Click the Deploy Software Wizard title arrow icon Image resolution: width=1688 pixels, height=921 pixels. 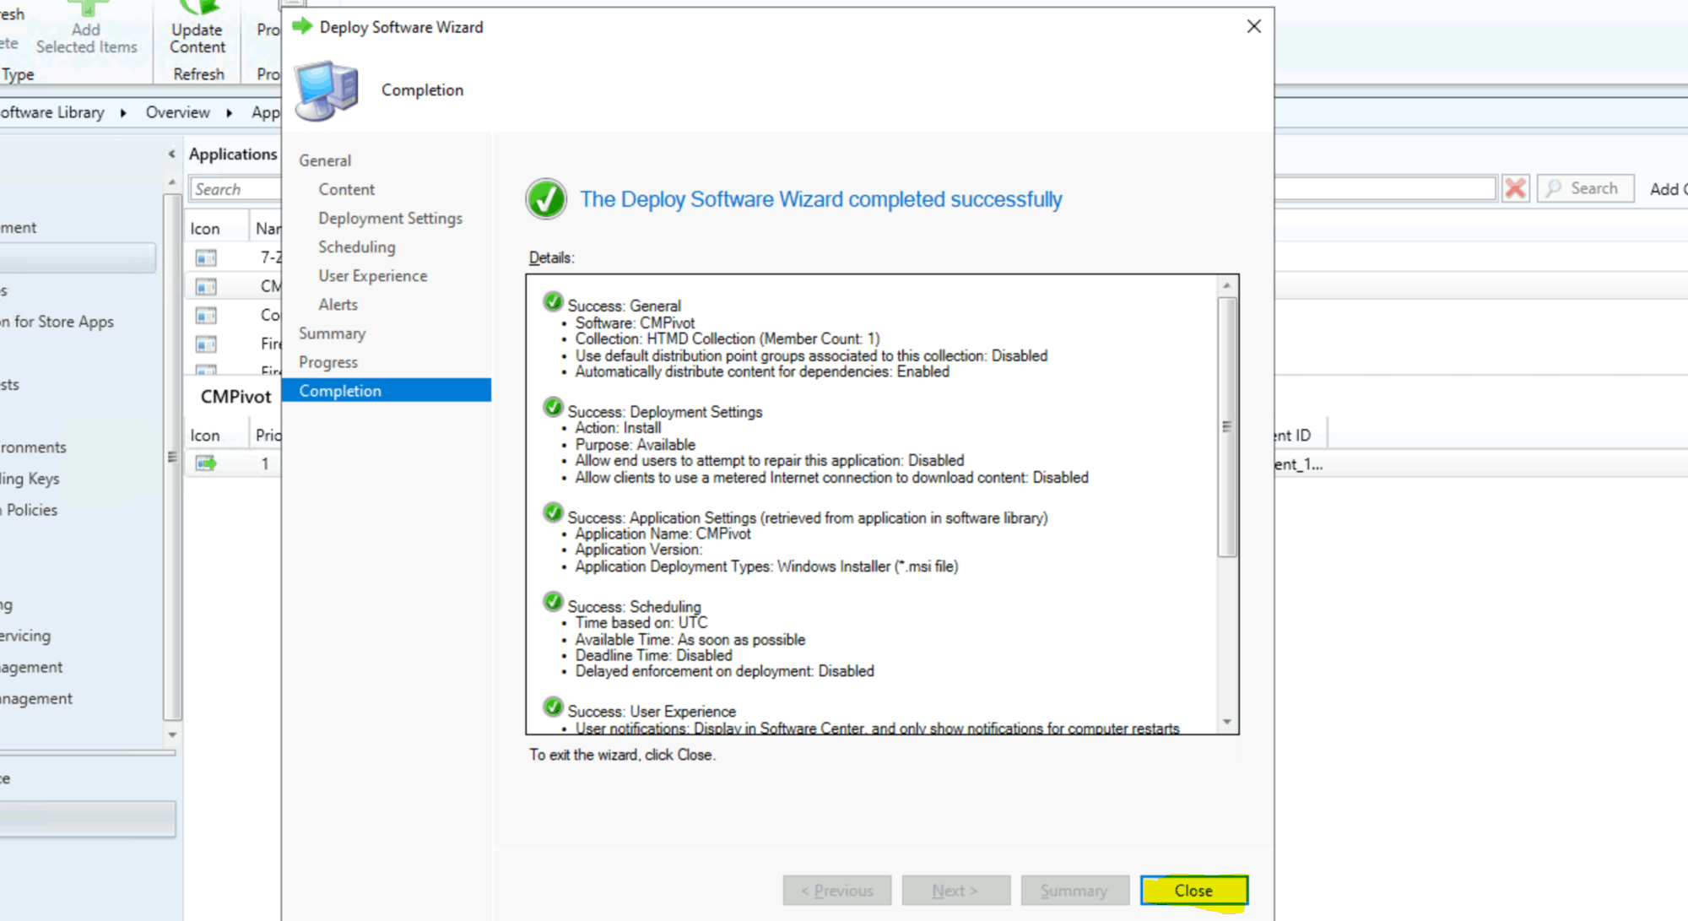tap(302, 27)
